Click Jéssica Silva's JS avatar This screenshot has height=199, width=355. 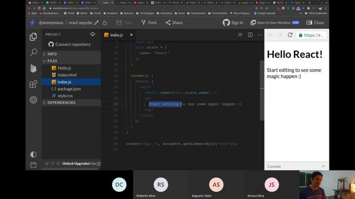(x=272, y=185)
